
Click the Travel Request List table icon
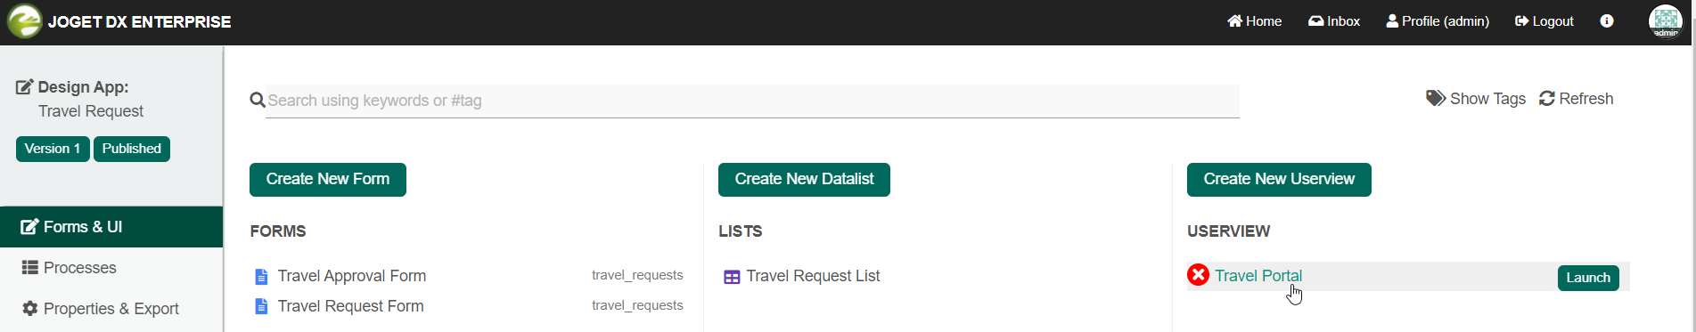point(732,277)
